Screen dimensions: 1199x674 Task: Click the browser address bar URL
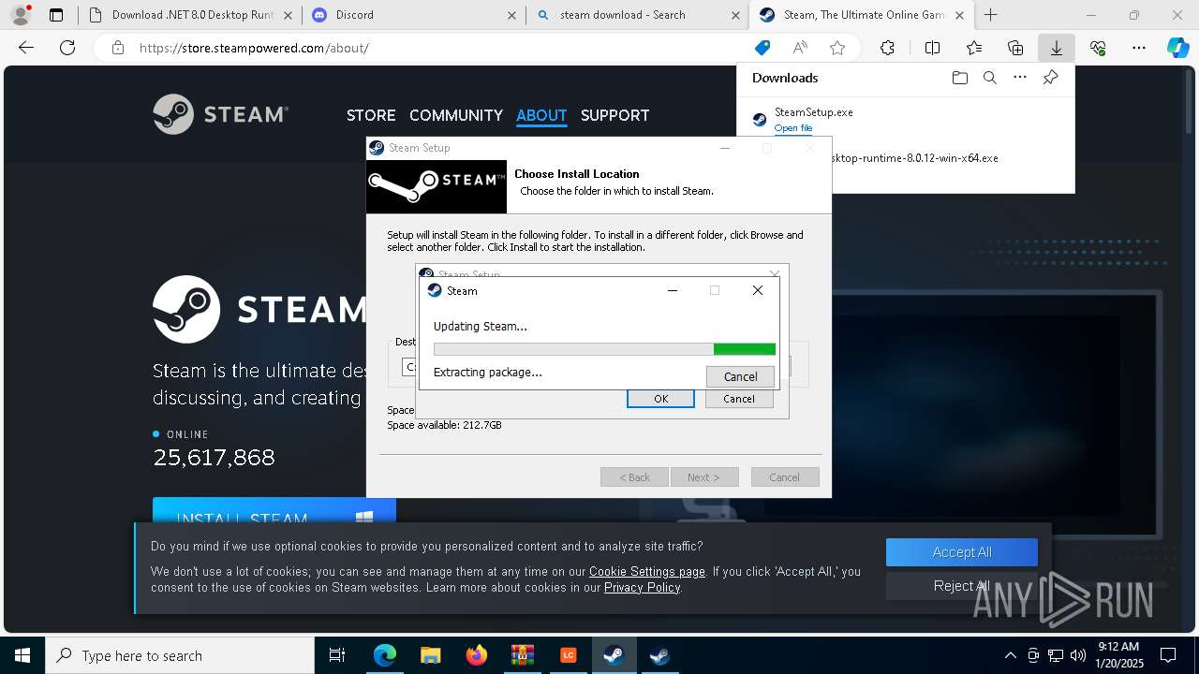[254, 48]
